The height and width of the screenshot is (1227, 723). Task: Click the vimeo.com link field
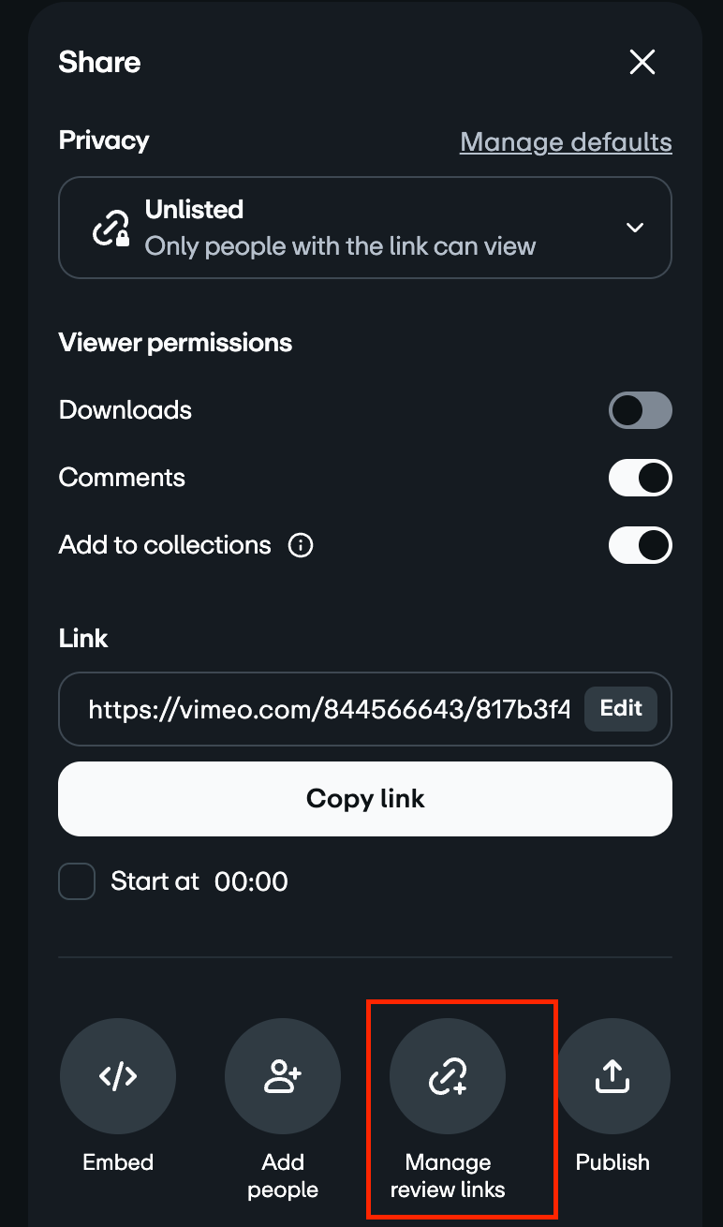(x=328, y=709)
